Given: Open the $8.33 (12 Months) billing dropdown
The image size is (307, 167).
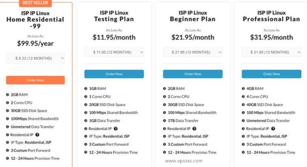Looking at the screenshot, I should pyautogui.click(x=35, y=58).
